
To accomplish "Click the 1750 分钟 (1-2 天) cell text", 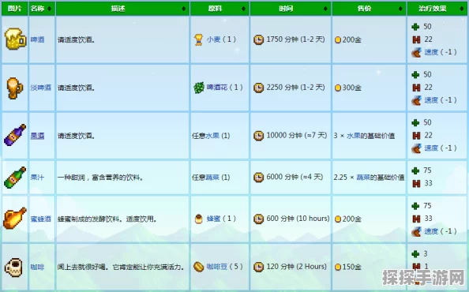I will 295,39.
